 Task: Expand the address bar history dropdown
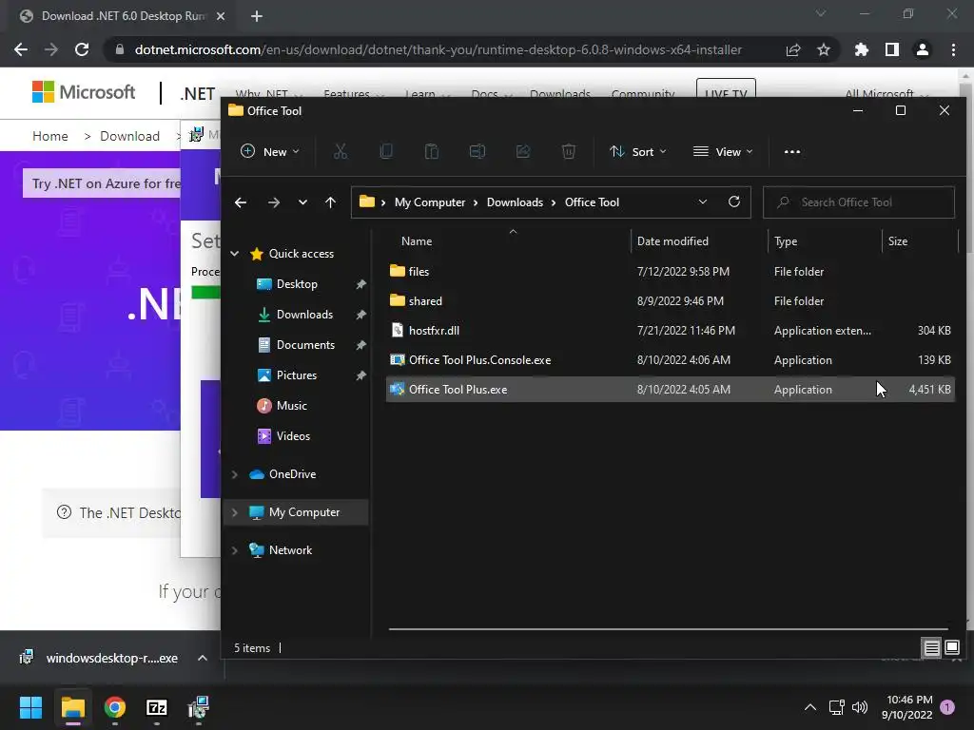tap(703, 202)
